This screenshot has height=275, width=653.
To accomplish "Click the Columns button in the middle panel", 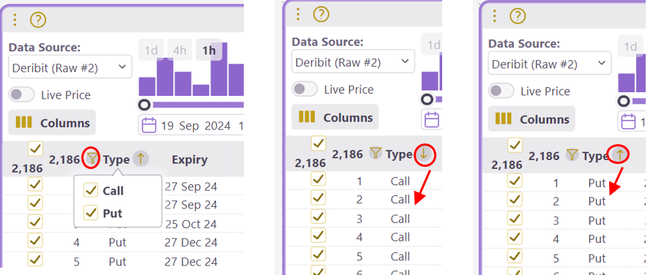I will click(x=335, y=117).
